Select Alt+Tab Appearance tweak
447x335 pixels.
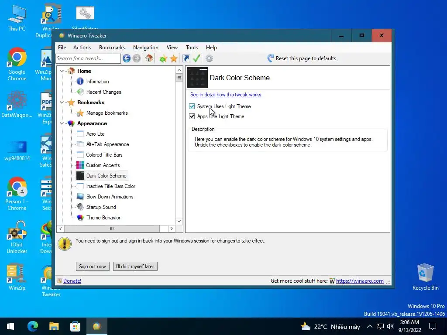[x=107, y=144]
